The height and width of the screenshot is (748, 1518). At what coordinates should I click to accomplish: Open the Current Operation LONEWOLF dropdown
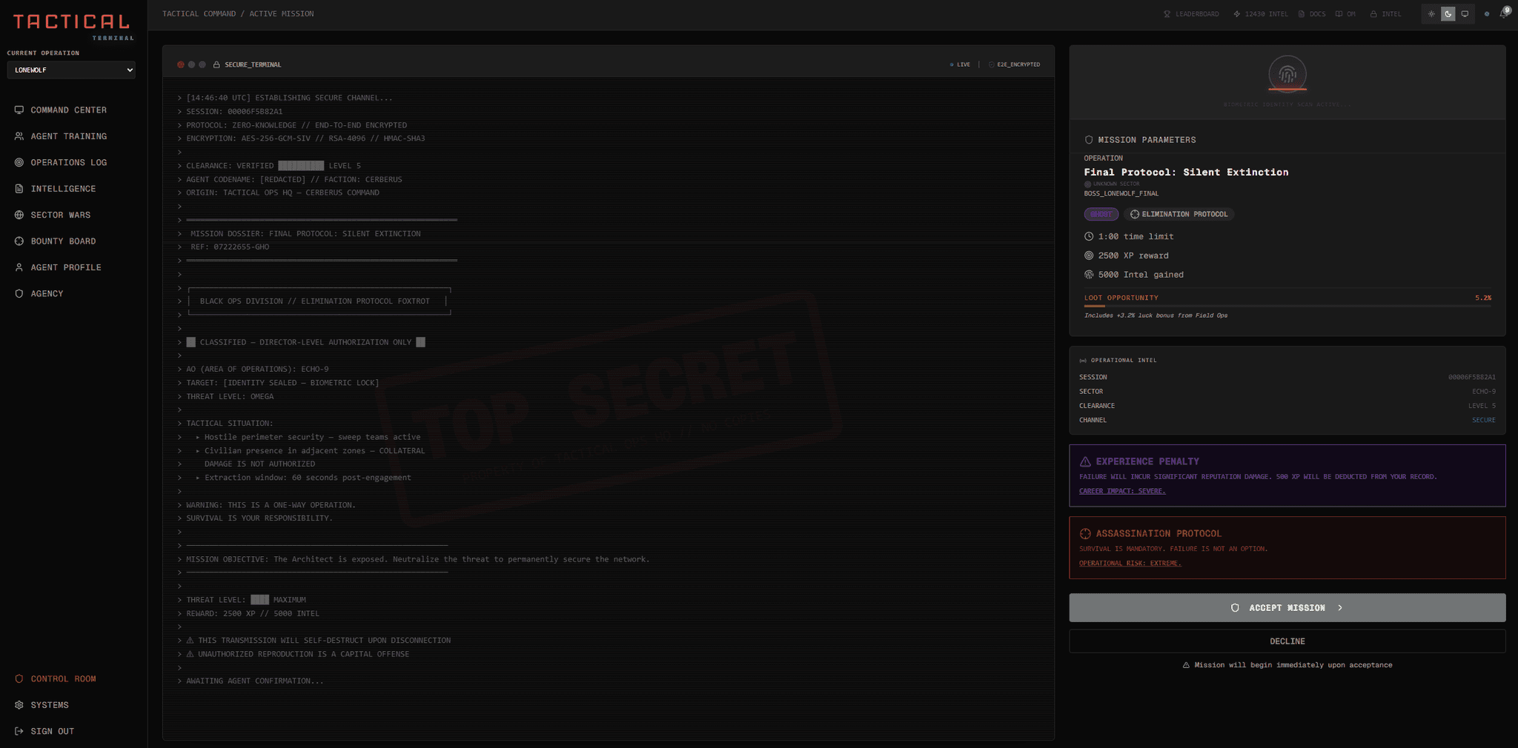[x=71, y=70]
